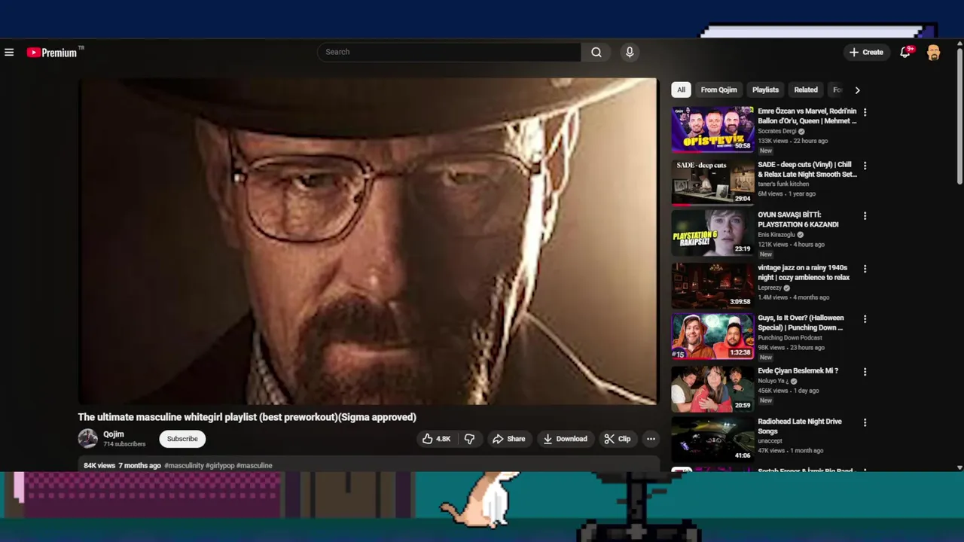The image size is (964, 542).
Task: Open taner's funk kitchen channel name
Action: click(783, 184)
